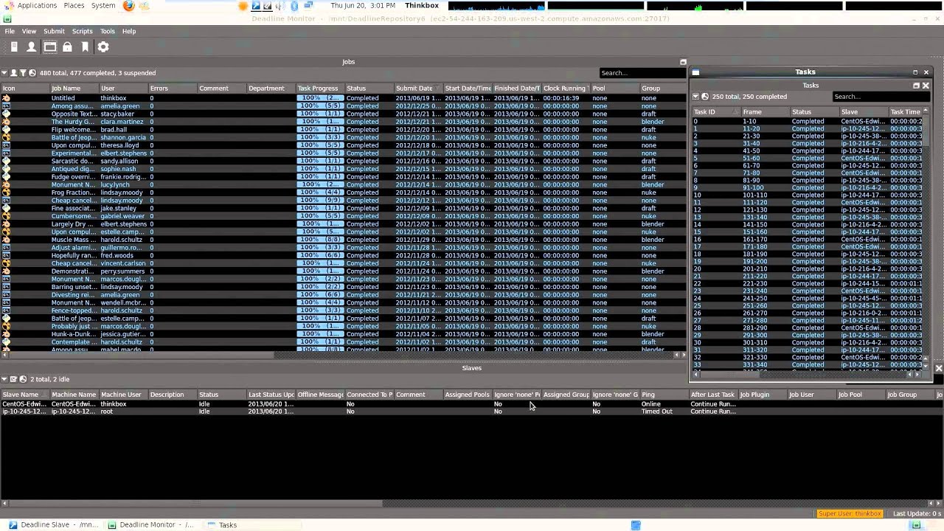Image resolution: width=944 pixels, height=531 pixels.
Task: Click the padlock toolbar icon
Action: pyautogui.click(x=67, y=47)
